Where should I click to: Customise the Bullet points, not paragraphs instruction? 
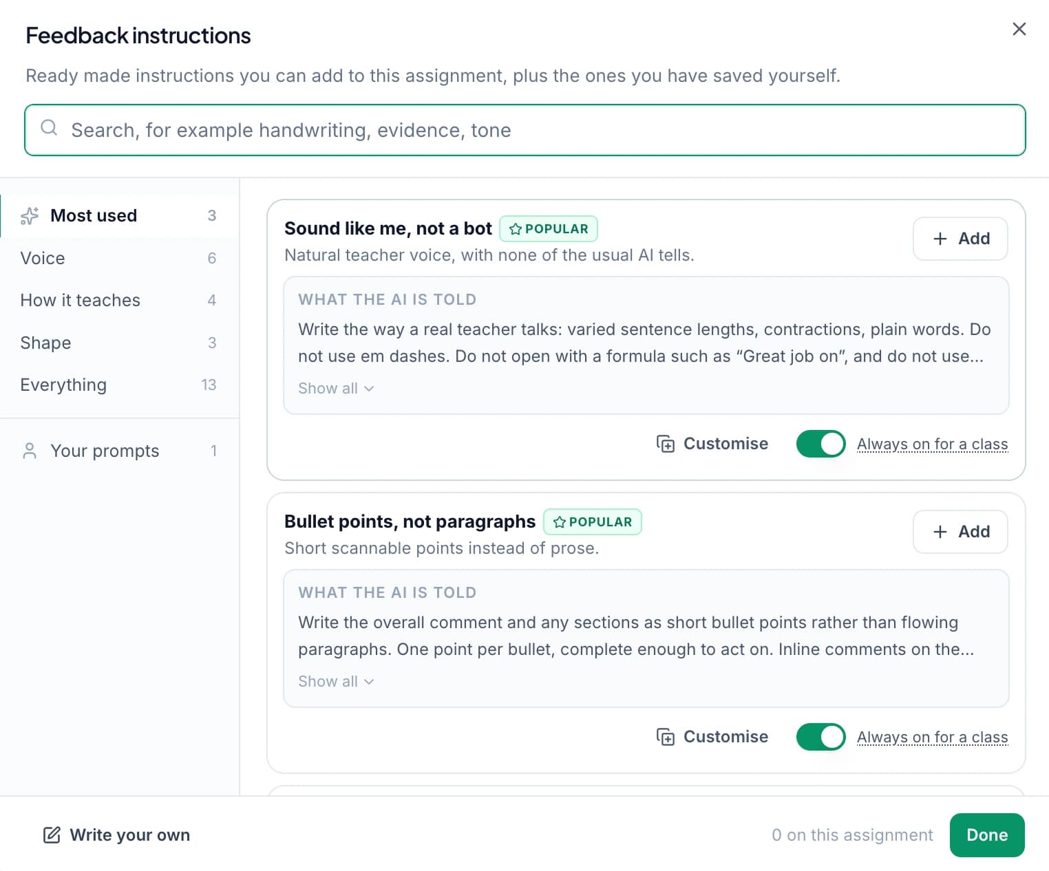click(x=712, y=737)
